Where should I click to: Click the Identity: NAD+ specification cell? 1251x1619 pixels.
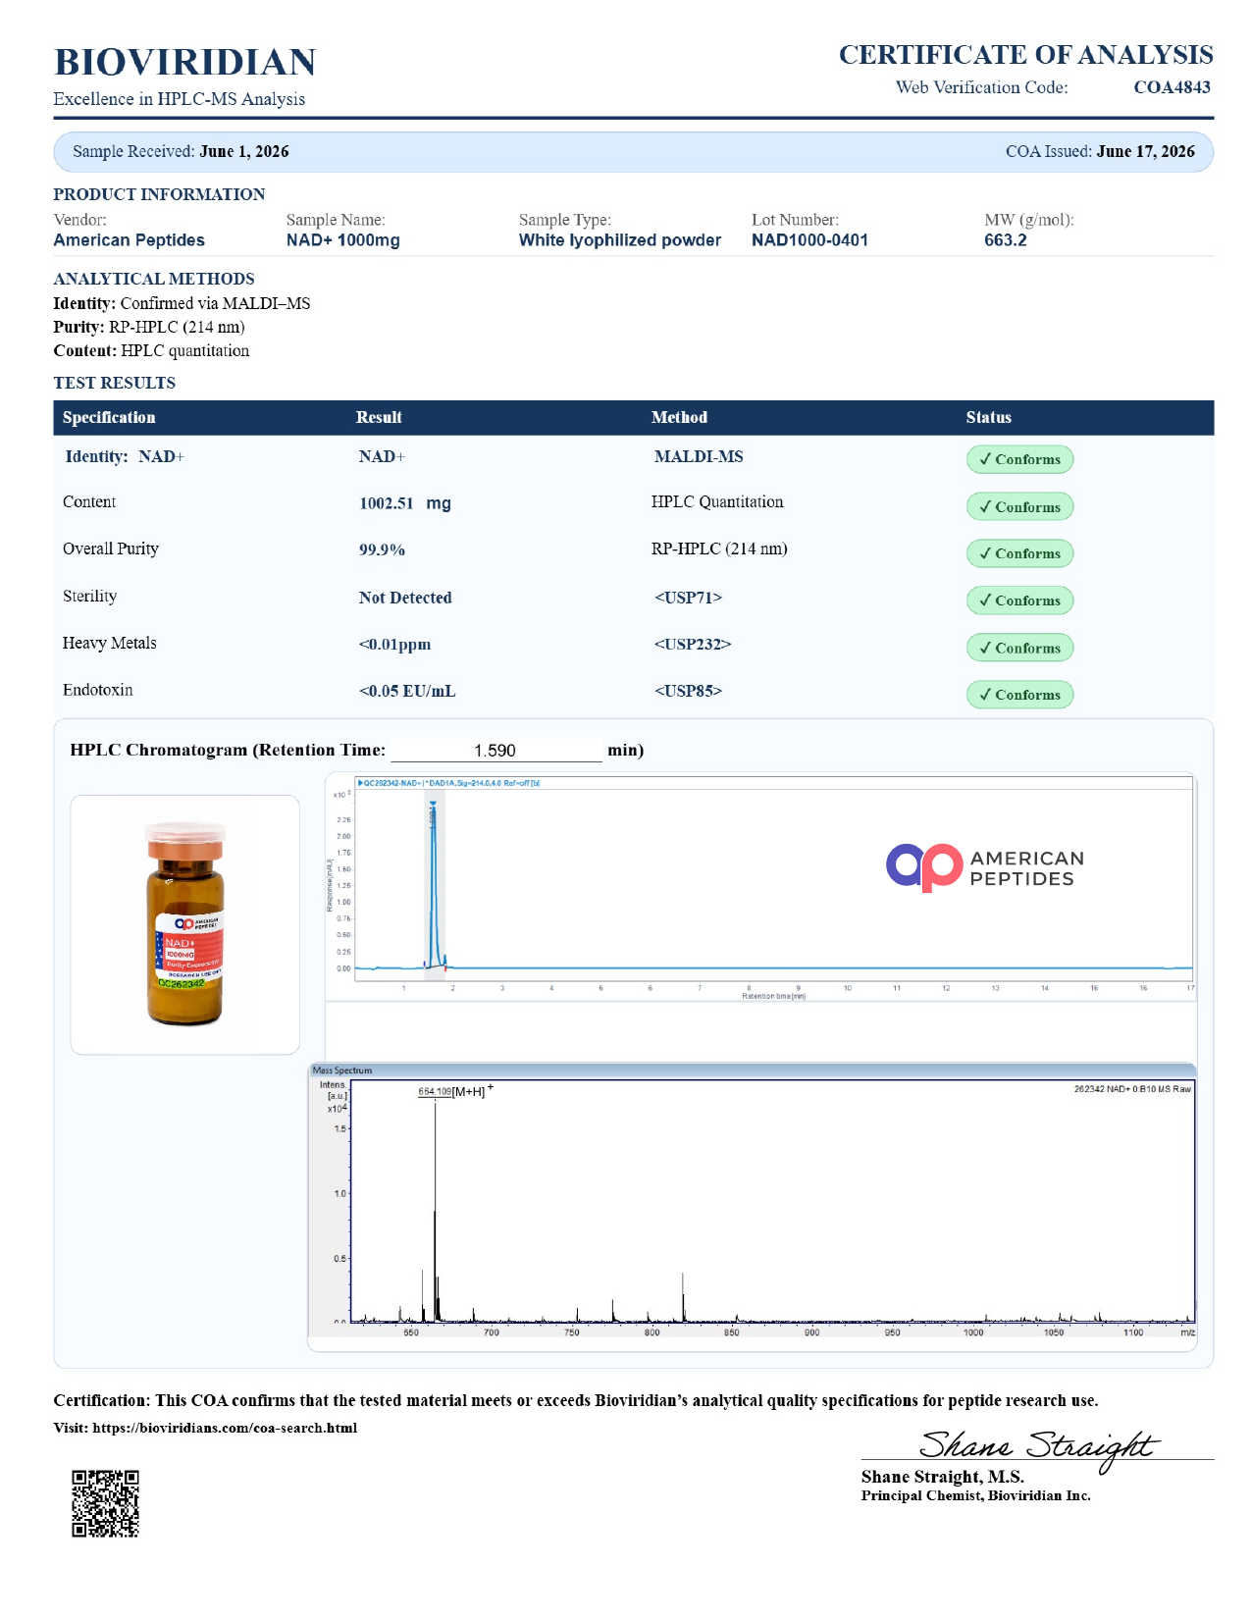pos(125,456)
